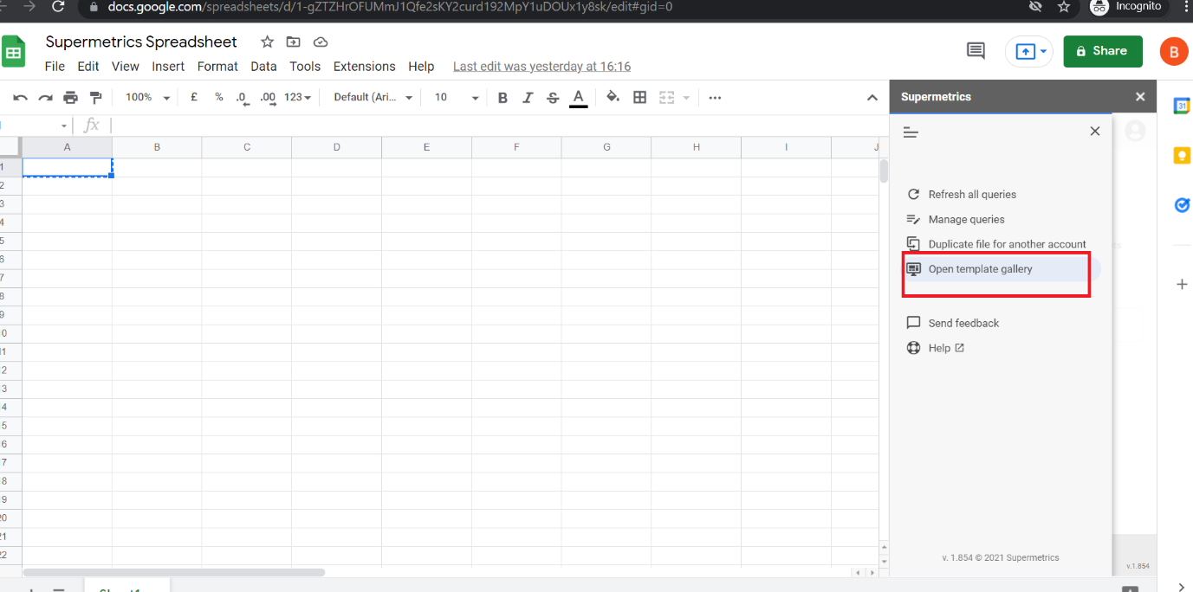This screenshot has width=1193, height=592.
Task: Toggle italic formatting
Action: click(x=528, y=98)
